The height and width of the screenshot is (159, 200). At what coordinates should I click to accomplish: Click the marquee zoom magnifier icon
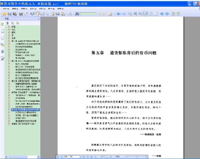[x=135, y=14]
